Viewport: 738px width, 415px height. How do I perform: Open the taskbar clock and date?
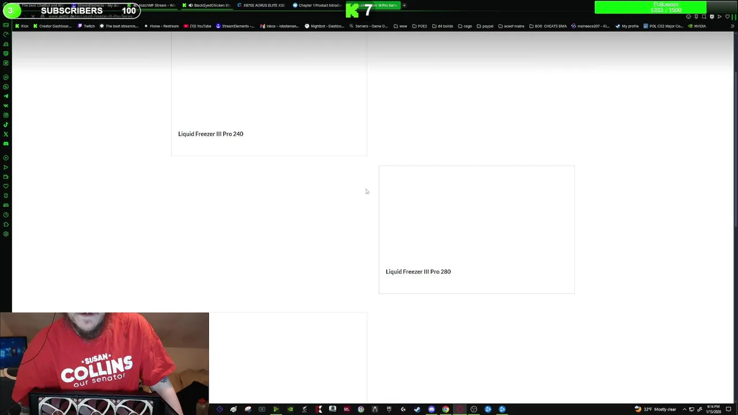tap(714, 409)
